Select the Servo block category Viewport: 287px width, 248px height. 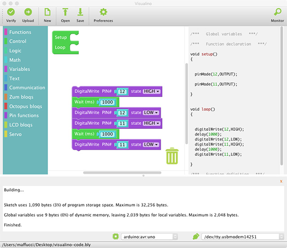click(15, 134)
